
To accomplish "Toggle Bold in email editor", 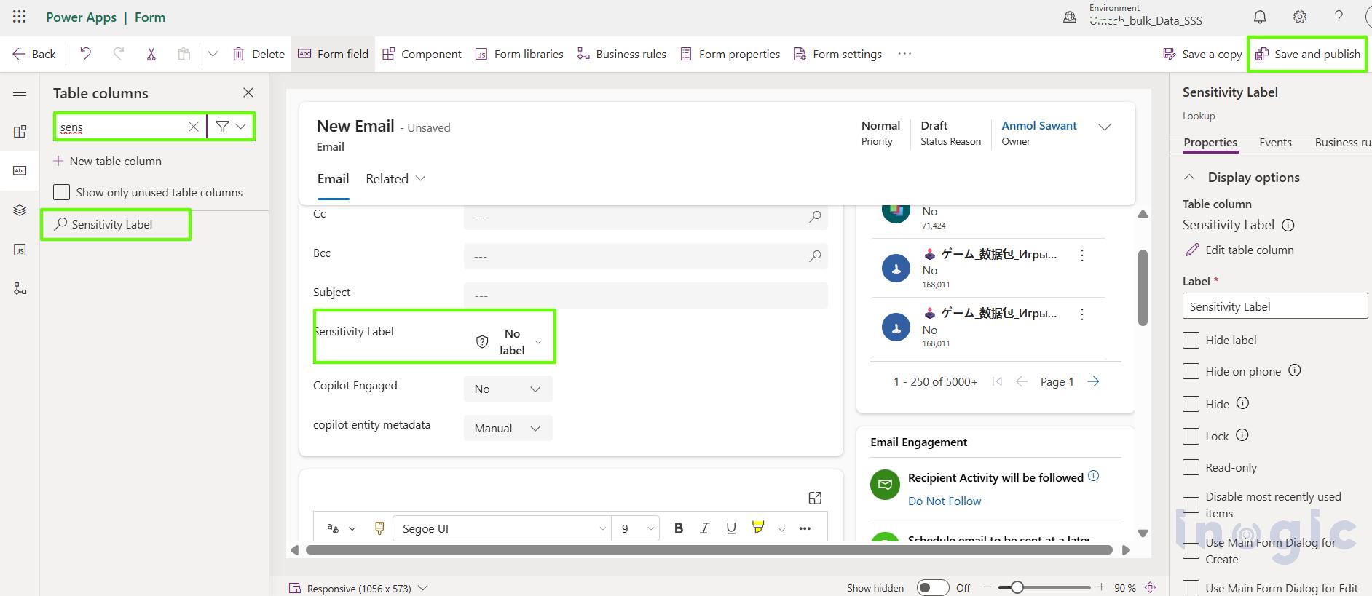I will [x=679, y=528].
